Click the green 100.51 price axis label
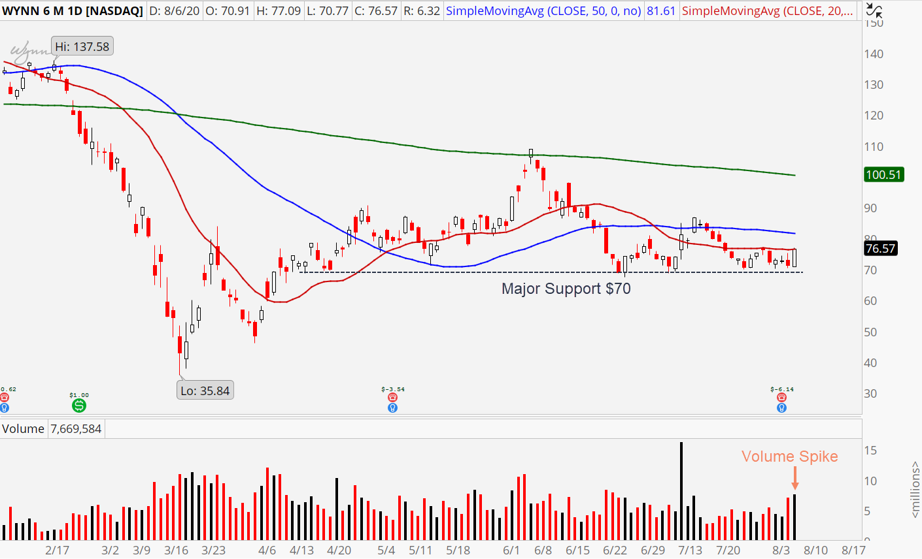 coord(883,174)
